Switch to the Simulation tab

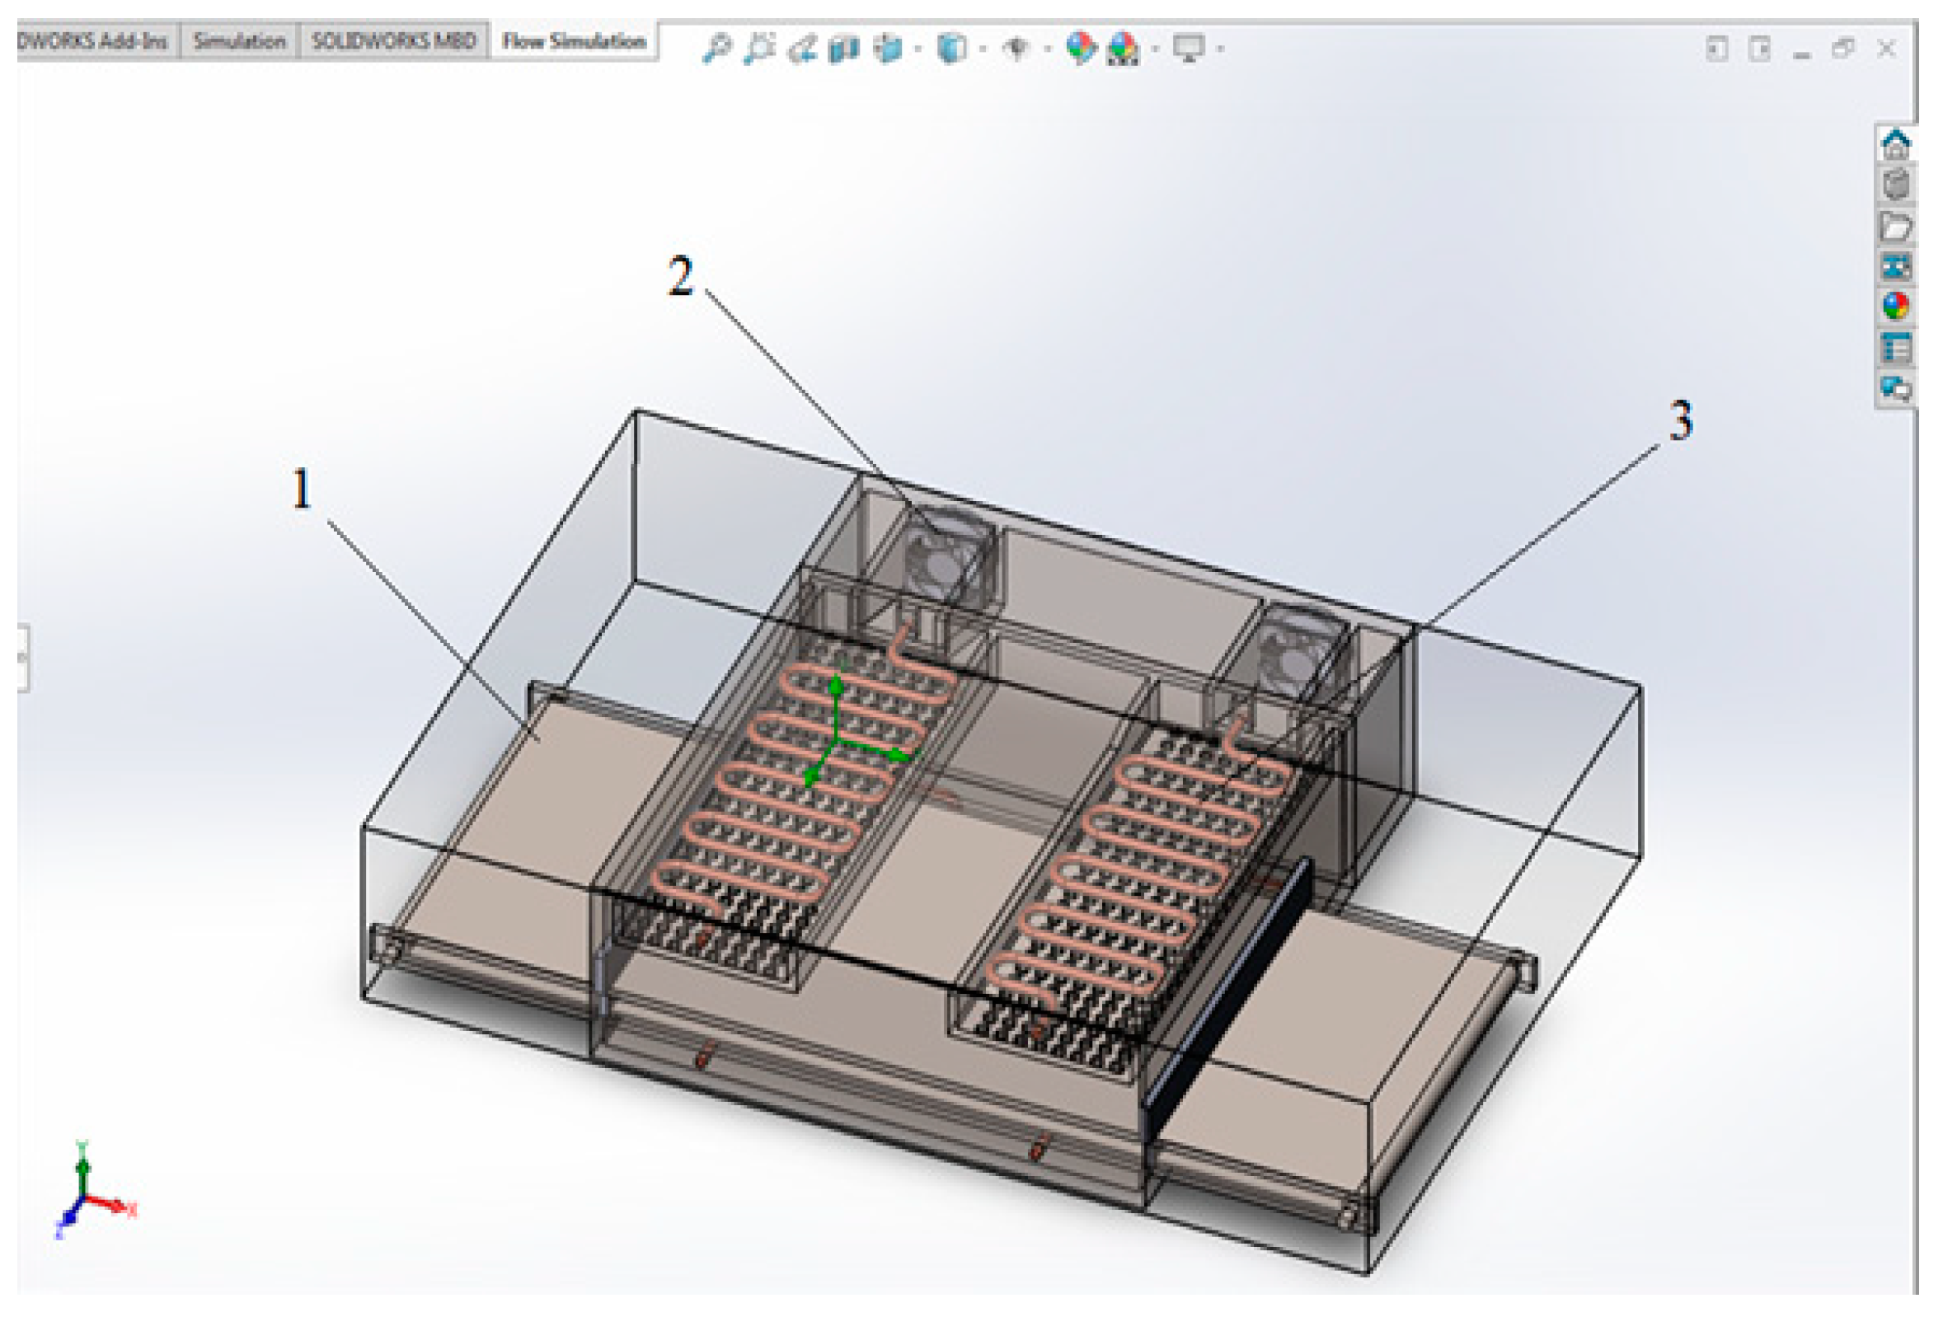(x=239, y=41)
